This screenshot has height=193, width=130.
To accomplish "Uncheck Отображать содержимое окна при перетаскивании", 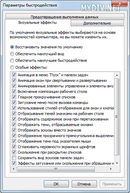I will coord(14,119).
